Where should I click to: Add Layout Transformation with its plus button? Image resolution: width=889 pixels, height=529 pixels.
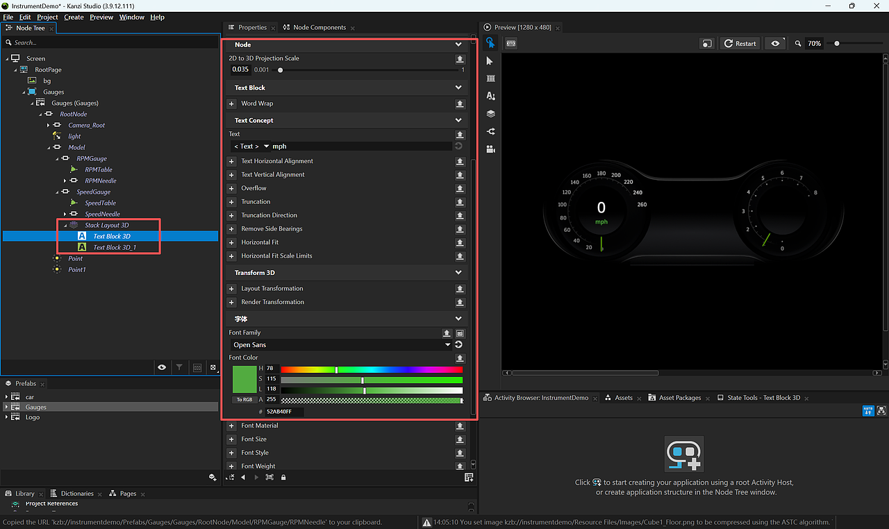click(x=232, y=289)
